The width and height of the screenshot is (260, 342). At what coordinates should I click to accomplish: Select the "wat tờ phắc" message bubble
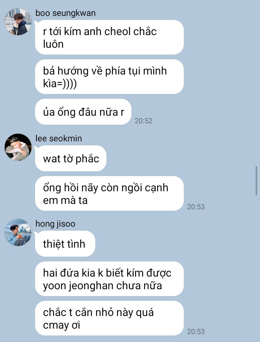pos(71,158)
